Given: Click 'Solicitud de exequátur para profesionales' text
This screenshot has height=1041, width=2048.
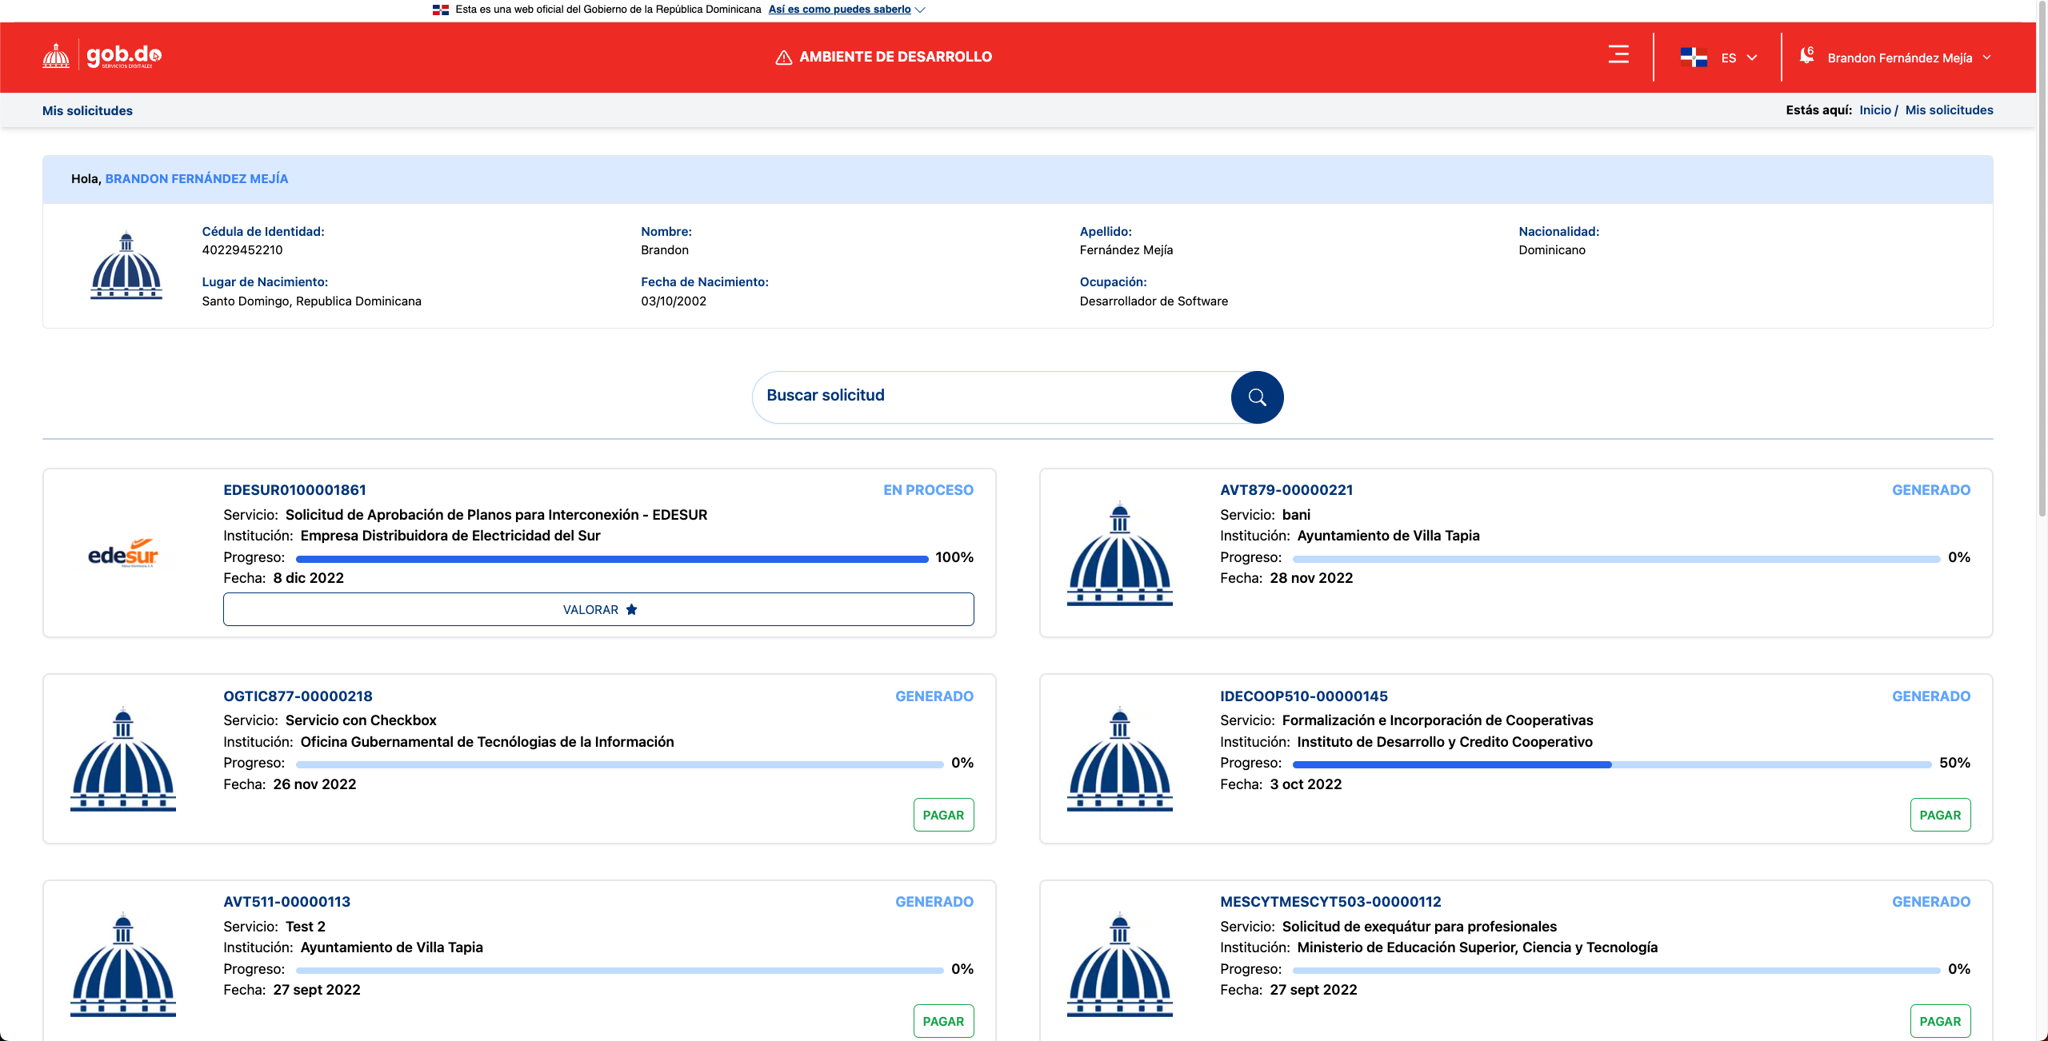Looking at the screenshot, I should pyautogui.click(x=1419, y=927).
